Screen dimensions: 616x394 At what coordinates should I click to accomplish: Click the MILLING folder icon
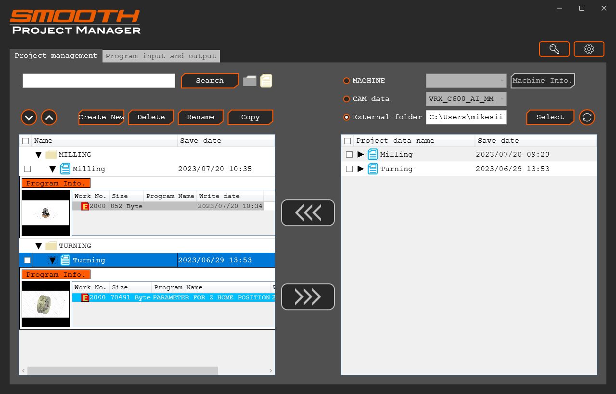coord(51,155)
